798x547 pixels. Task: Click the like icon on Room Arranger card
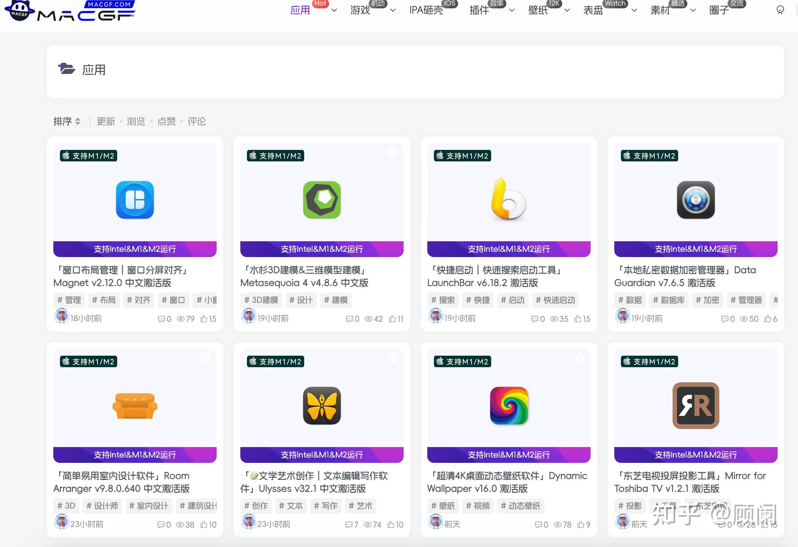click(x=204, y=525)
